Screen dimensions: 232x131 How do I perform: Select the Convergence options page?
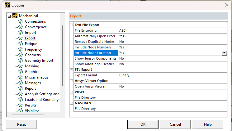[36, 27]
